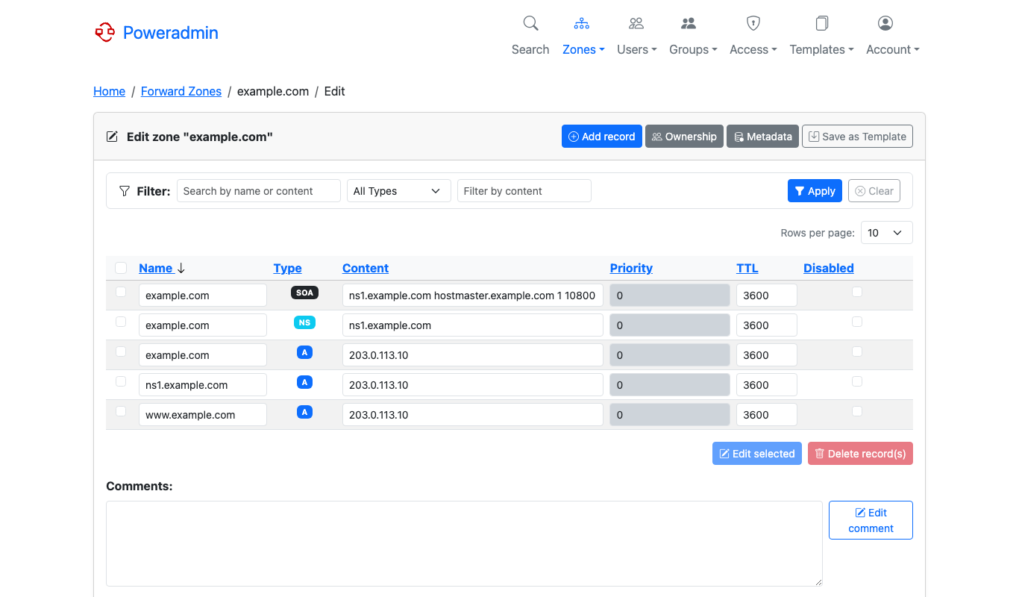The image size is (1019, 597).
Task: Click into the Comments text area
Action: tap(464, 543)
